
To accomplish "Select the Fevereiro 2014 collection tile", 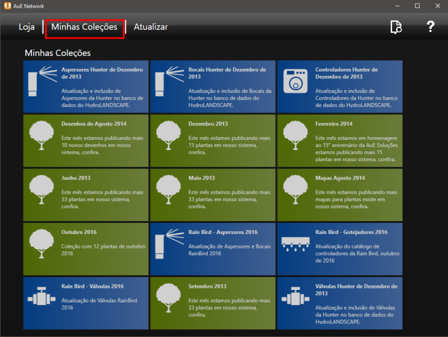I will tap(339, 141).
